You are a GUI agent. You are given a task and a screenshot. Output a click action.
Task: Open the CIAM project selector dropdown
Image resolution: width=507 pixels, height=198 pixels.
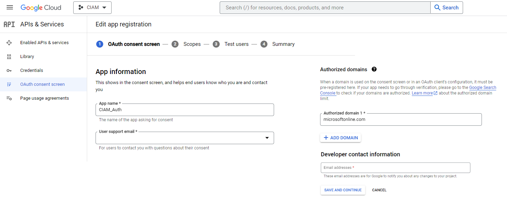point(92,8)
